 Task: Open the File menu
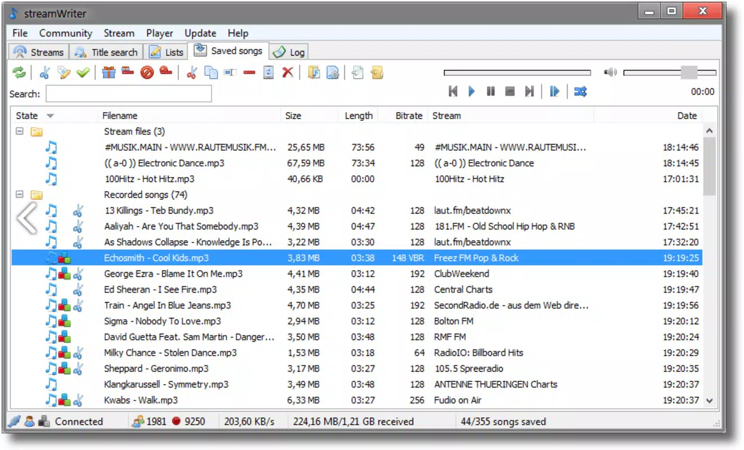20,33
